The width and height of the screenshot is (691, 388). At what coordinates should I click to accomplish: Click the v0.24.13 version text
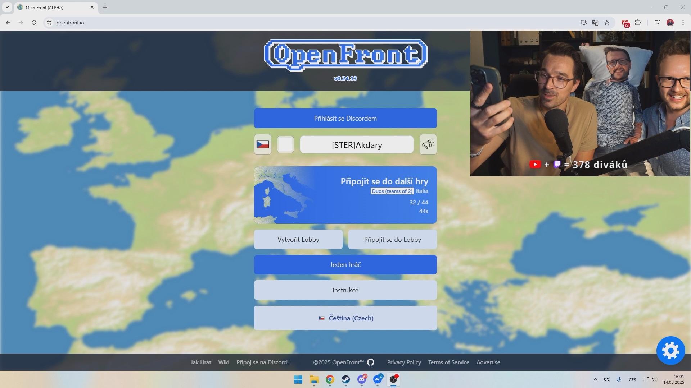tap(345, 78)
